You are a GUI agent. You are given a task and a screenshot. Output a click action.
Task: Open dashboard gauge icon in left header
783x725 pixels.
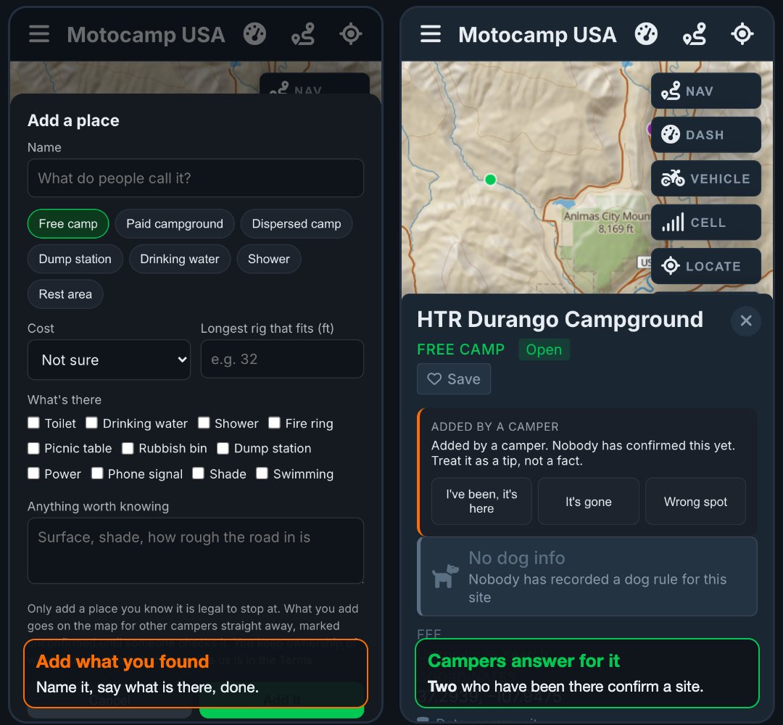[x=254, y=35]
